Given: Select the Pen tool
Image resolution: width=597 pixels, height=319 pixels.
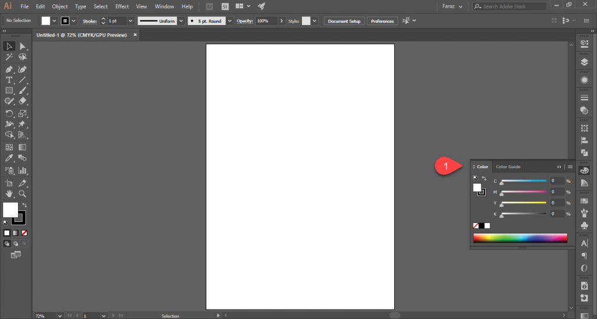Looking at the screenshot, I should 9,70.
